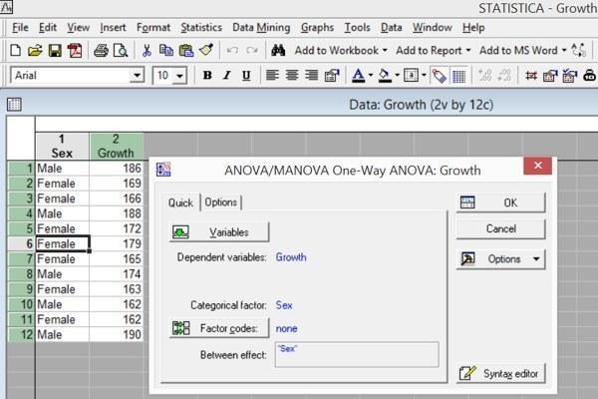Select row header 12
598x399 pixels.
(x=21, y=334)
